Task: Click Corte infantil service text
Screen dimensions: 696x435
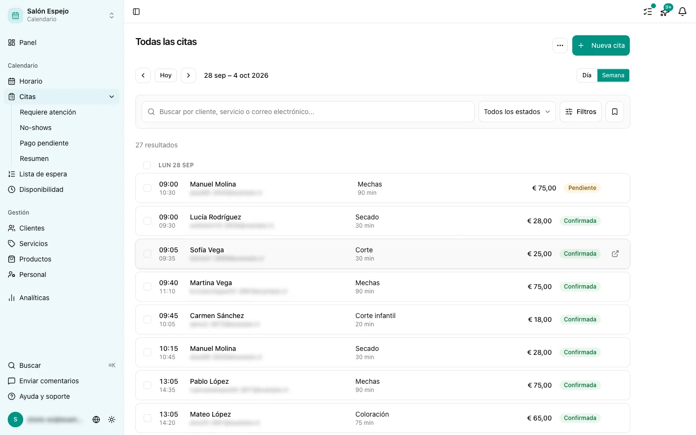Action: (x=376, y=316)
